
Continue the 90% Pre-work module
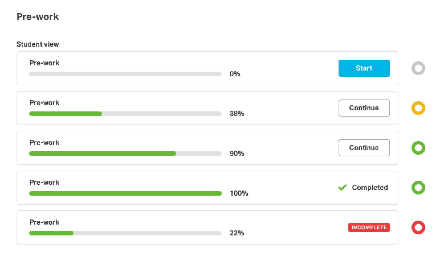coord(364,148)
